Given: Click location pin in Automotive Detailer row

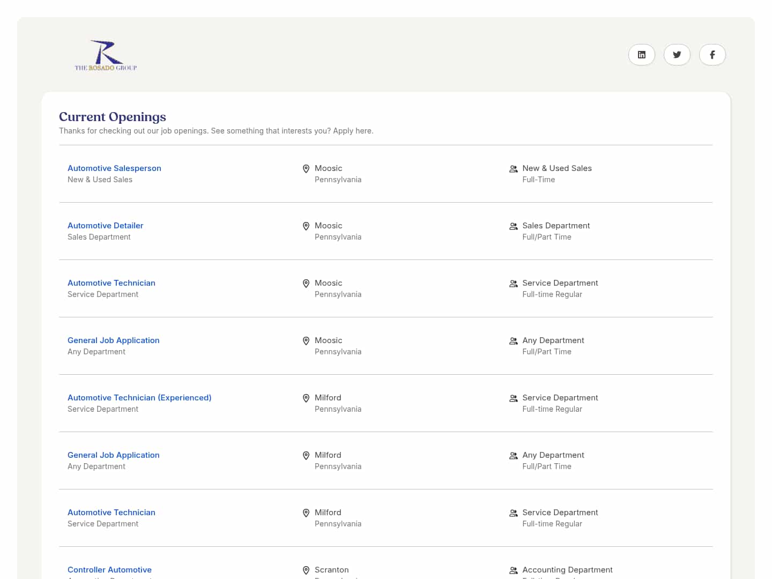Looking at the screenshot, I should tap(306, 226).
